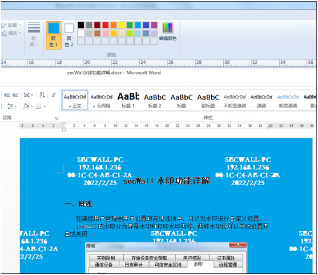318x275 pixels.
Task: Click the Decrease Indent icon in Word
Action: [7, 95]
